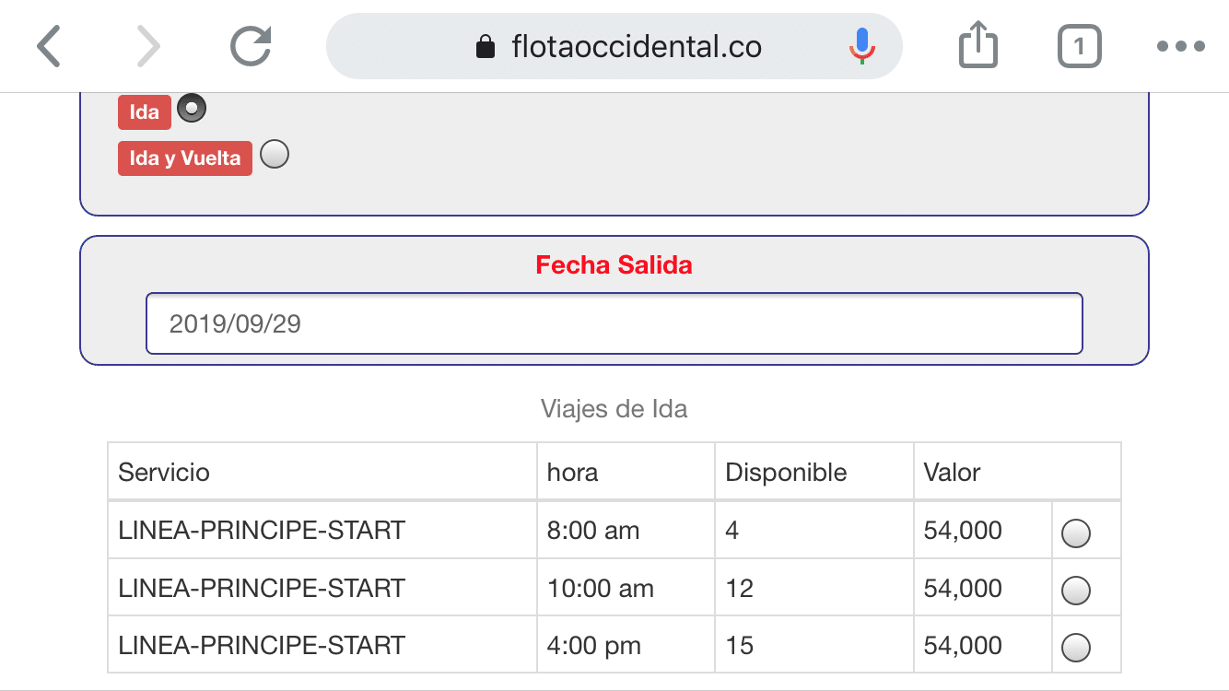Click the red Ida label

(145, 112)
